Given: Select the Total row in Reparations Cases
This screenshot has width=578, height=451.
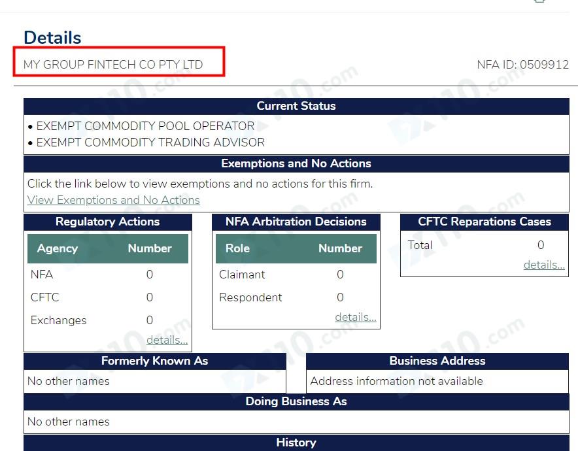Looking at the screenshot, I should click(484, 245).
